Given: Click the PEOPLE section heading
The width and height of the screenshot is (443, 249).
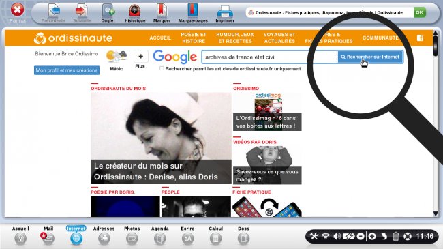Looking at the screenshot, I should tap(170, 192).
